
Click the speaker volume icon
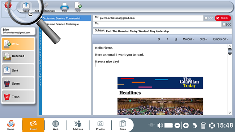pyautogui.click(x=160, y=125)
